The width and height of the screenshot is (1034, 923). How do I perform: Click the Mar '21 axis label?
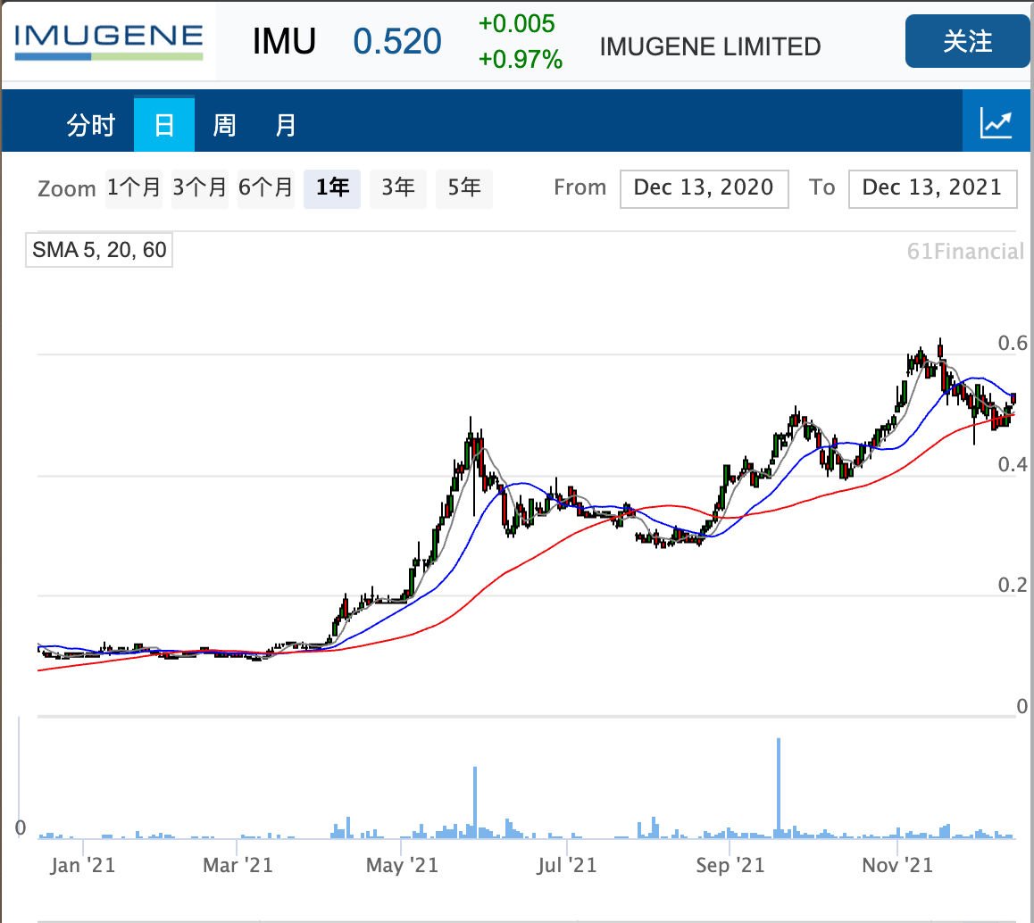click(238, 865)
